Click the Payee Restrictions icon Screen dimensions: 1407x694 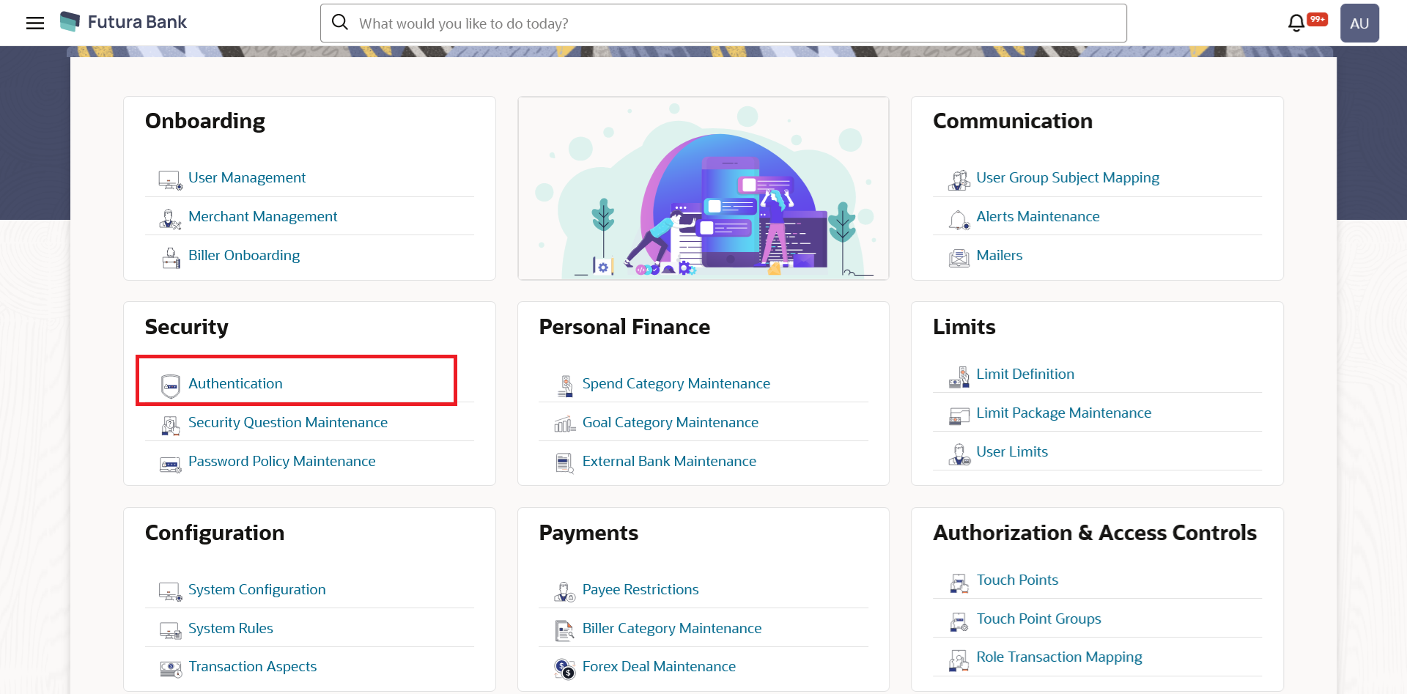click(x=564, y=591)
